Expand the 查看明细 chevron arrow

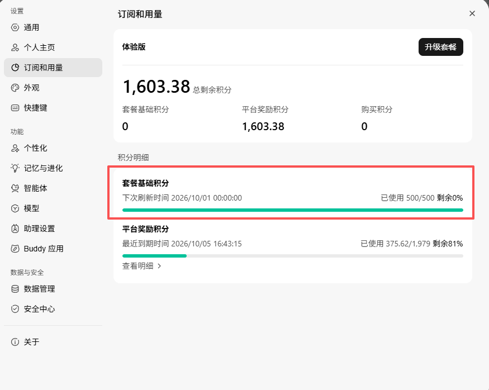tap(159, 266)
